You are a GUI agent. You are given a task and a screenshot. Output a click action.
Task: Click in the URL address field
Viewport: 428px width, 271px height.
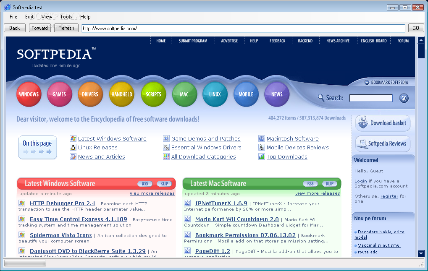(243, 29)
